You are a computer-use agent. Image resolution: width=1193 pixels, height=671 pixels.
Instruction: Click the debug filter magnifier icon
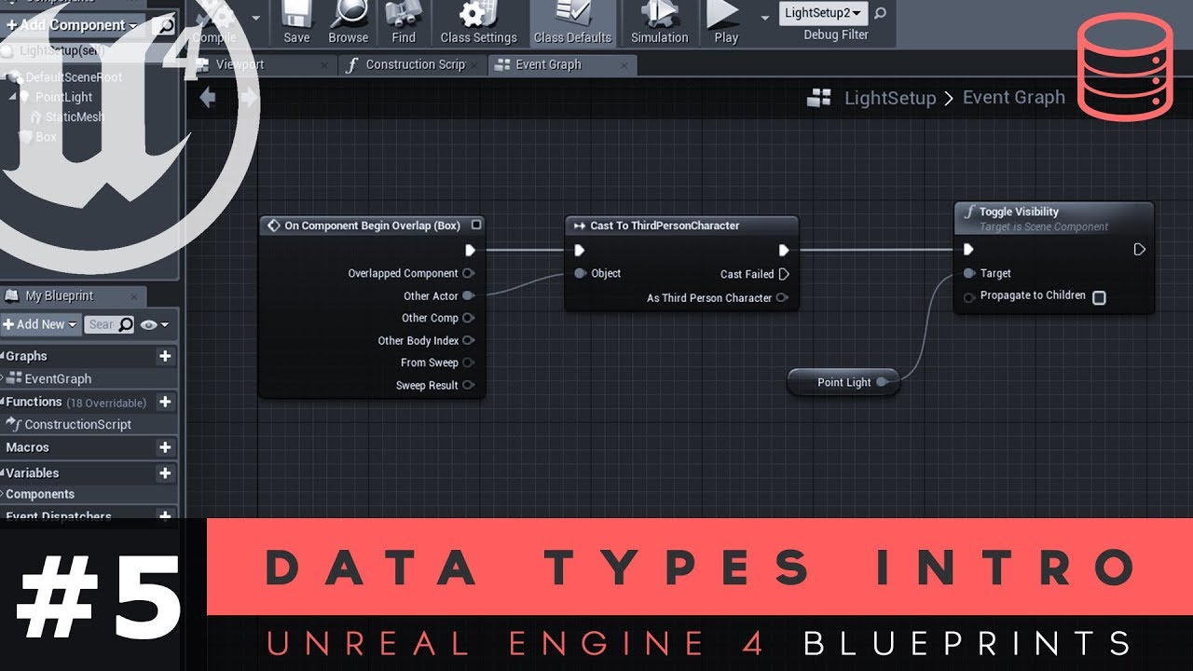pyautogui.click(x=880, y=13)
